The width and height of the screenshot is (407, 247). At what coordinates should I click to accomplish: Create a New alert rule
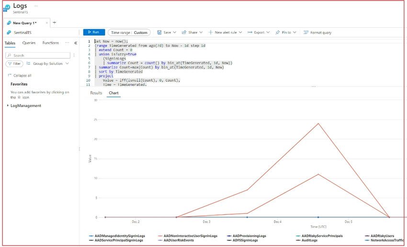click(226, 33)
